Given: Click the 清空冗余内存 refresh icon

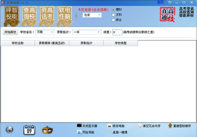Looking at the screenshot, I should coord(140,126).
